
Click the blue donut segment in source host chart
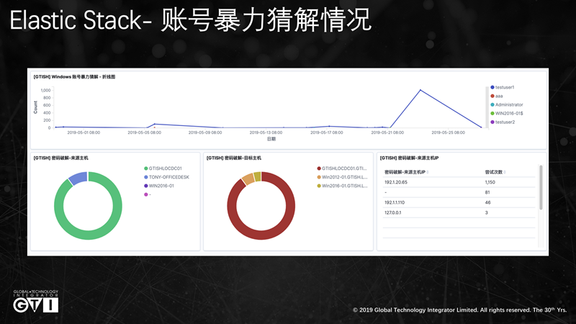point(78,178)
